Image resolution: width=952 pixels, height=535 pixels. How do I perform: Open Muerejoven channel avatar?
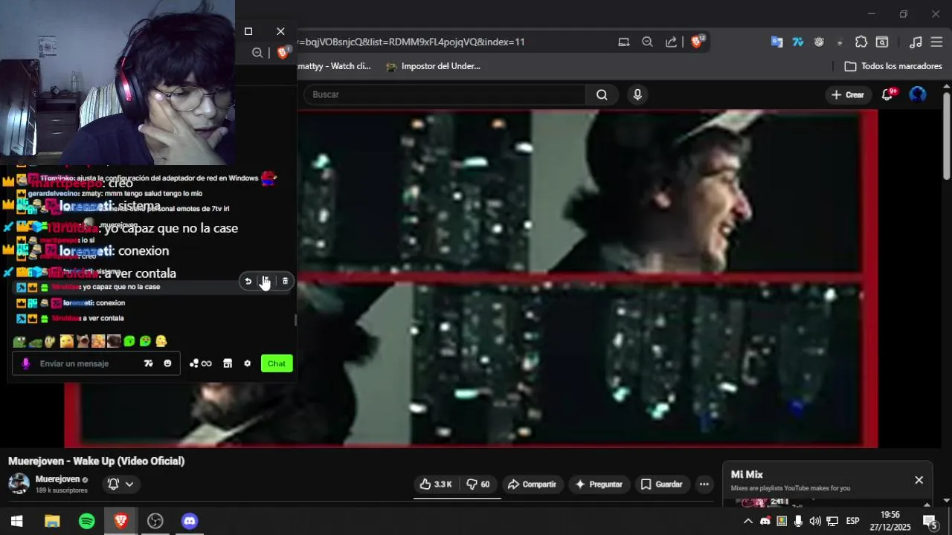(19, 484)
